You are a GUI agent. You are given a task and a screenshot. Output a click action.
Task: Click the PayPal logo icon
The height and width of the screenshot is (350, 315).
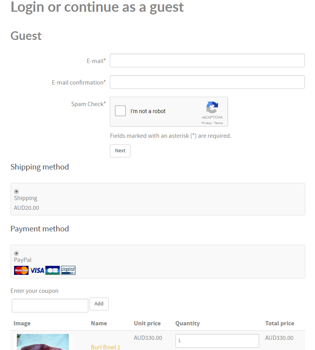click(68, 270)
